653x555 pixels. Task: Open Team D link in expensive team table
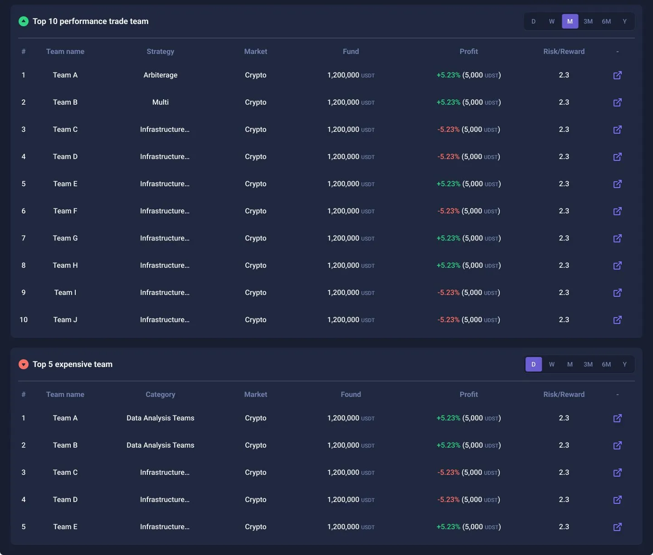click(x=617, y=500)
